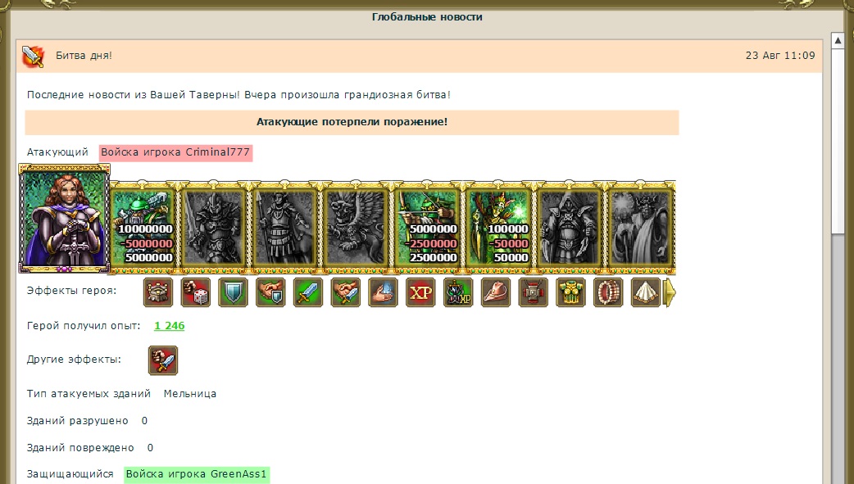
Task: Open the hero experience value 1 246
Action: (170, 326)
